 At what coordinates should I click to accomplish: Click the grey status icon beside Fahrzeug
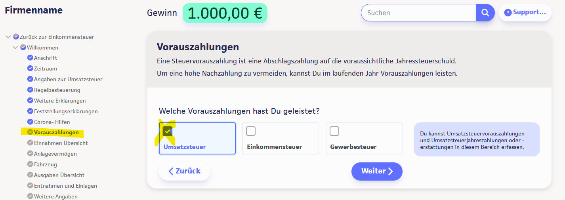pyautogui.click(x=30, y=164)
